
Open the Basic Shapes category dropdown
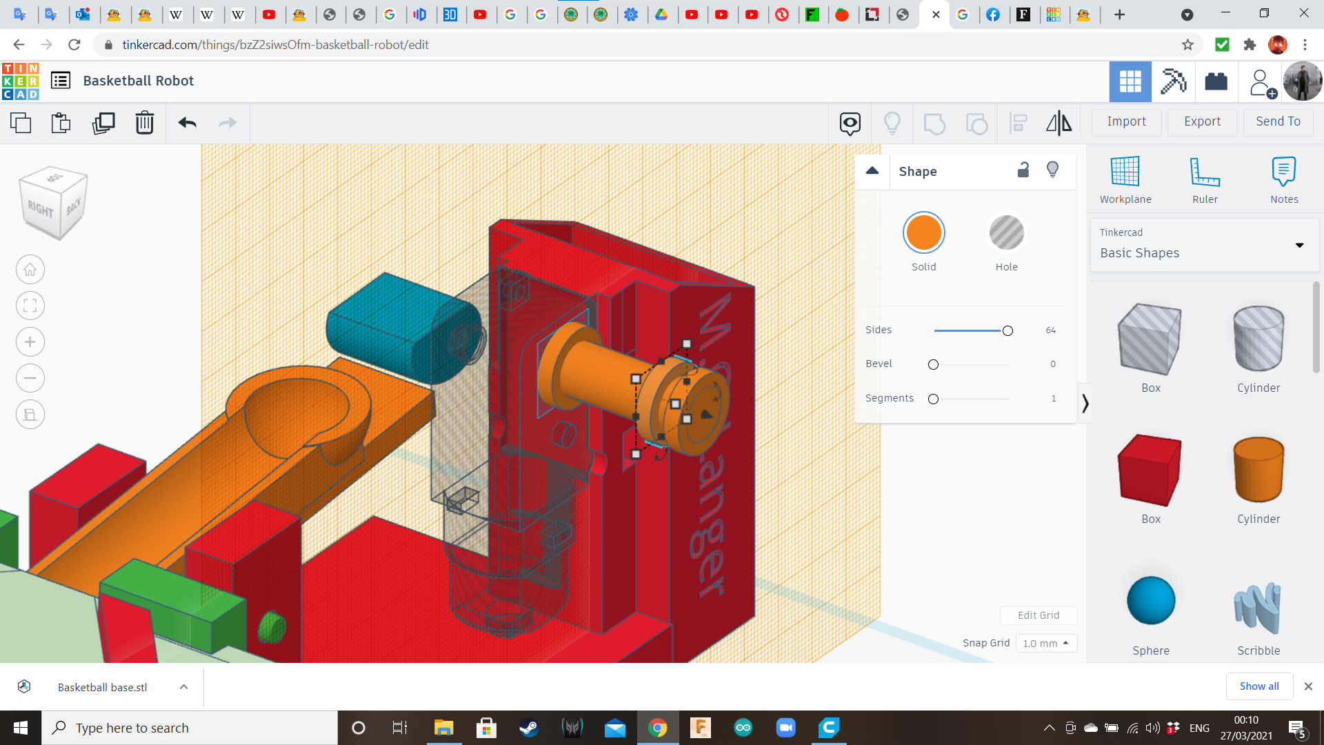coord(1204,245)
